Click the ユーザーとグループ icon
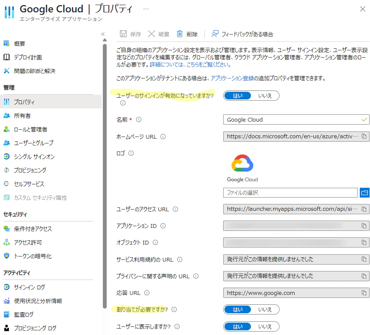This screenshot has width=370, height=335. click(x=6, y=143)
